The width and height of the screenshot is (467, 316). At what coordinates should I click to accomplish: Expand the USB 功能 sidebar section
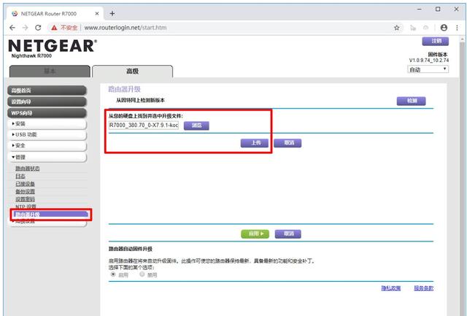click(x=47, y=134)
